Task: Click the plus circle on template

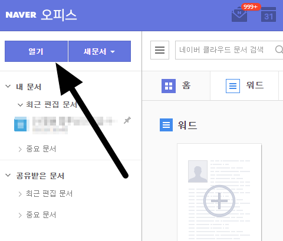Action: point(219,201)
